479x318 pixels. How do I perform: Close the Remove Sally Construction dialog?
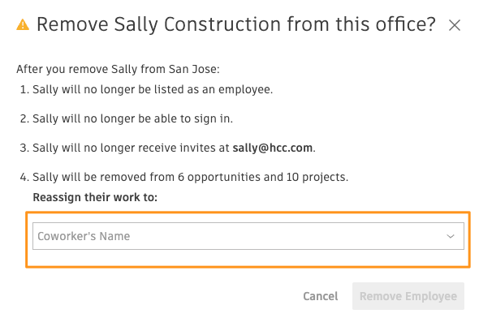pos(455,25)
